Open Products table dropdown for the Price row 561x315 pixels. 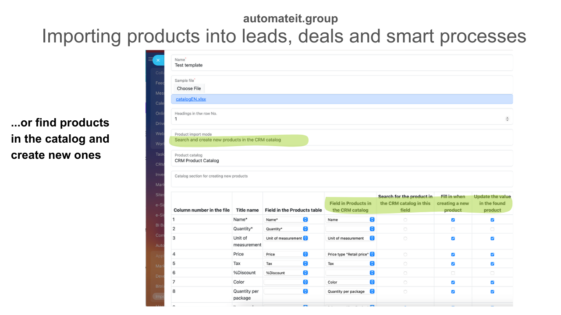tap(287, 254)
